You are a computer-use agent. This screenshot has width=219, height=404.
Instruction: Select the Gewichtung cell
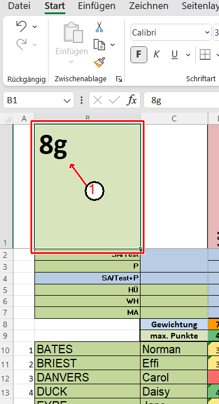(174, 324)
